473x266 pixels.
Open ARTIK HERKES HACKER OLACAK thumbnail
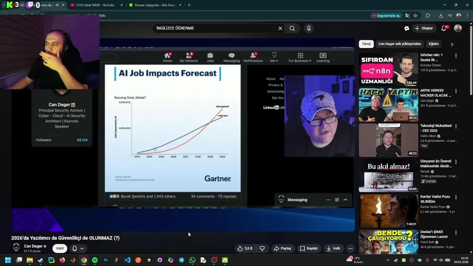coord(388,105)
